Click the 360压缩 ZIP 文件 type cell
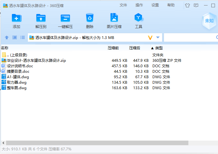 [x=167, y=61]
